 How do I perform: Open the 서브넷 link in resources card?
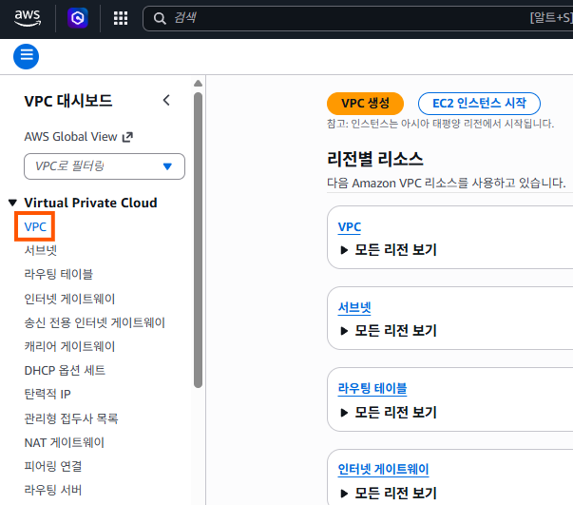pyautogui.click(x=354, y=308)
